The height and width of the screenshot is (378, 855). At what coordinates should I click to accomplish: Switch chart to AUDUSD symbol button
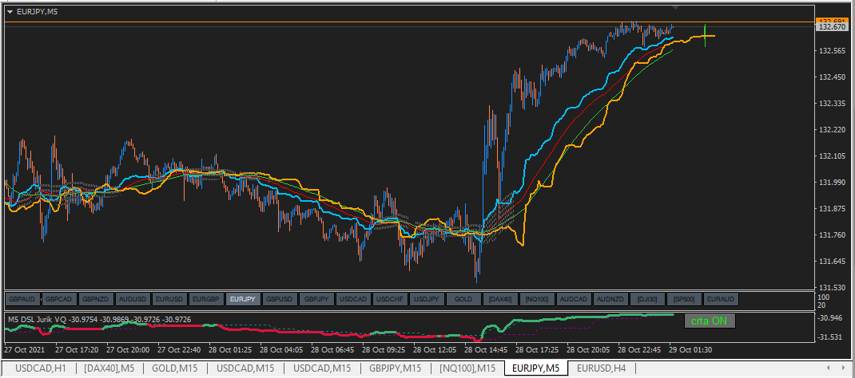pyautogui.click(x=133, y=299)
